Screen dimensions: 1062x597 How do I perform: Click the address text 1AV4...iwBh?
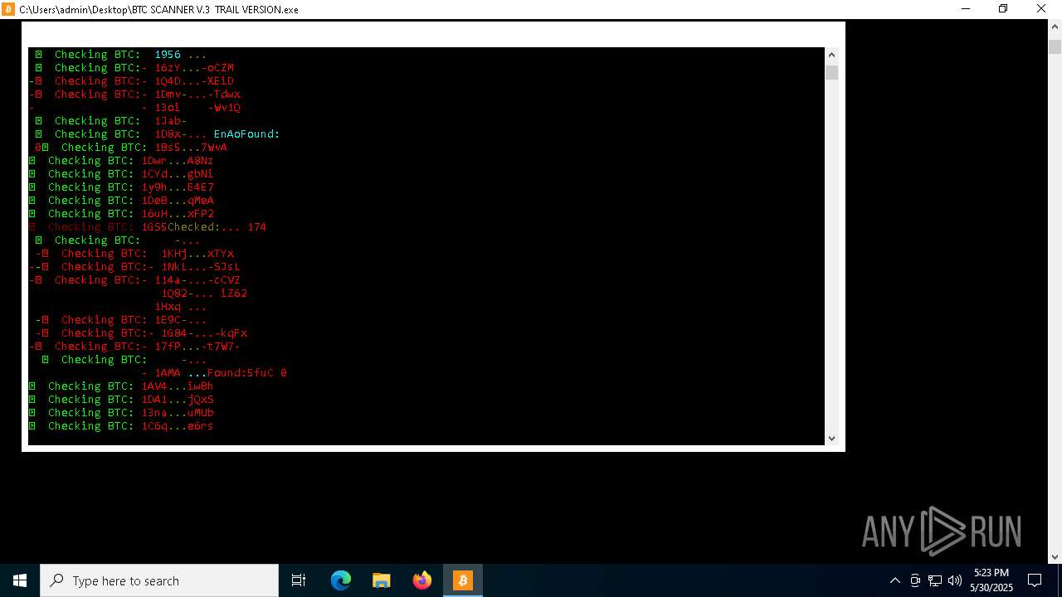pos(178,386)
